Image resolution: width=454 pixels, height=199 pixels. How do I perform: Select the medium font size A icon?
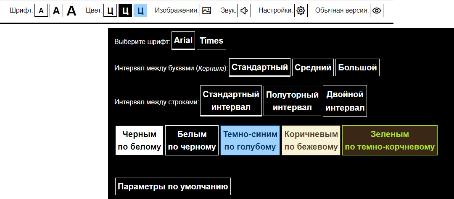point(56,11)
